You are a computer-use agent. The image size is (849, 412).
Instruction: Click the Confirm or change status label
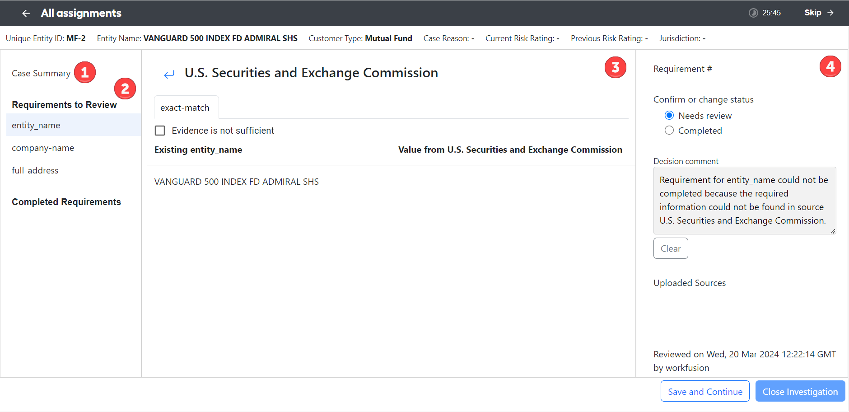(x=704, y=99)
